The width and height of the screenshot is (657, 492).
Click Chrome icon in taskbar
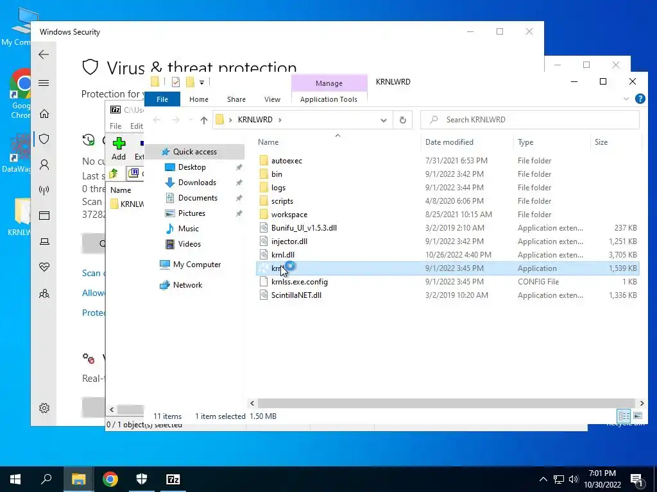click(x=110, y=479)
